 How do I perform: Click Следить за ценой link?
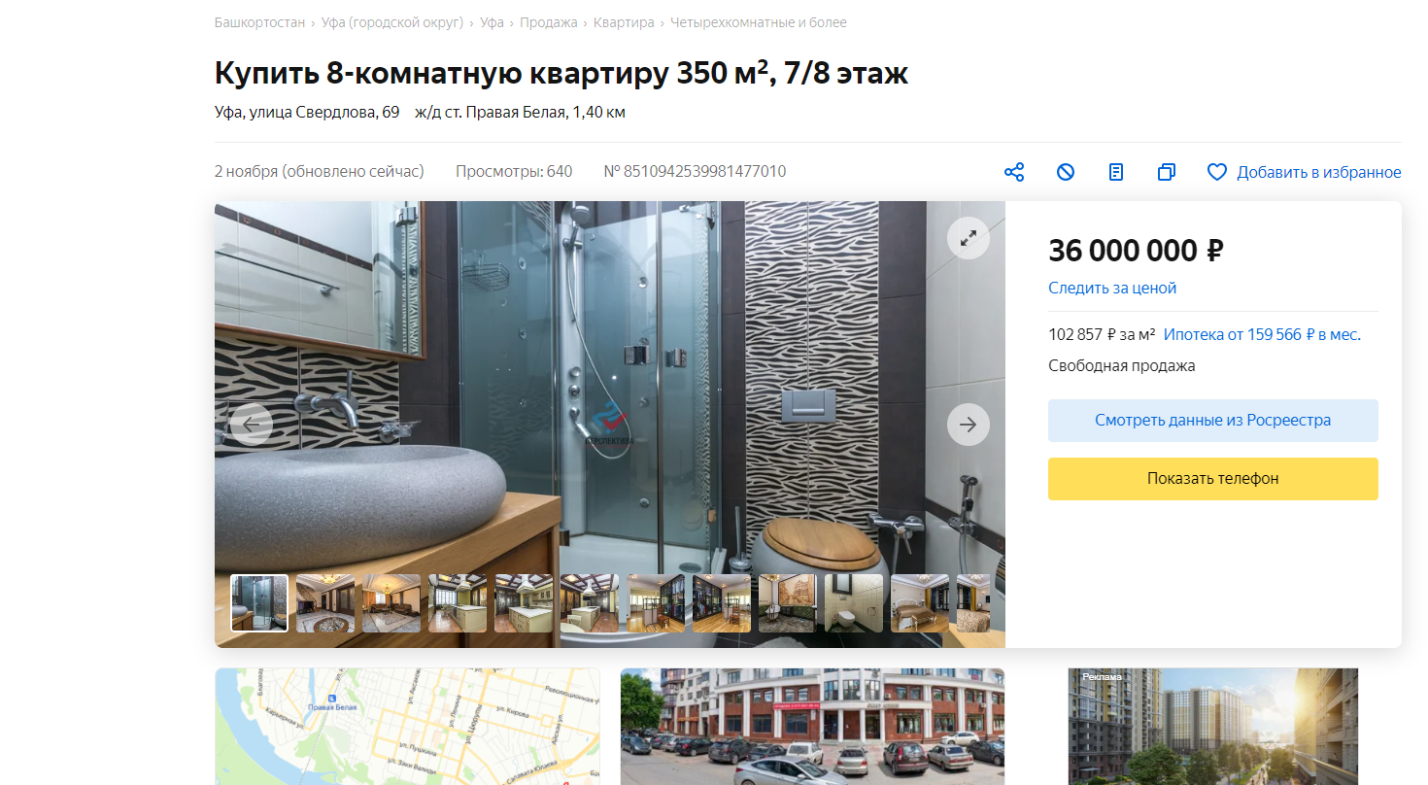[1112, 288]
